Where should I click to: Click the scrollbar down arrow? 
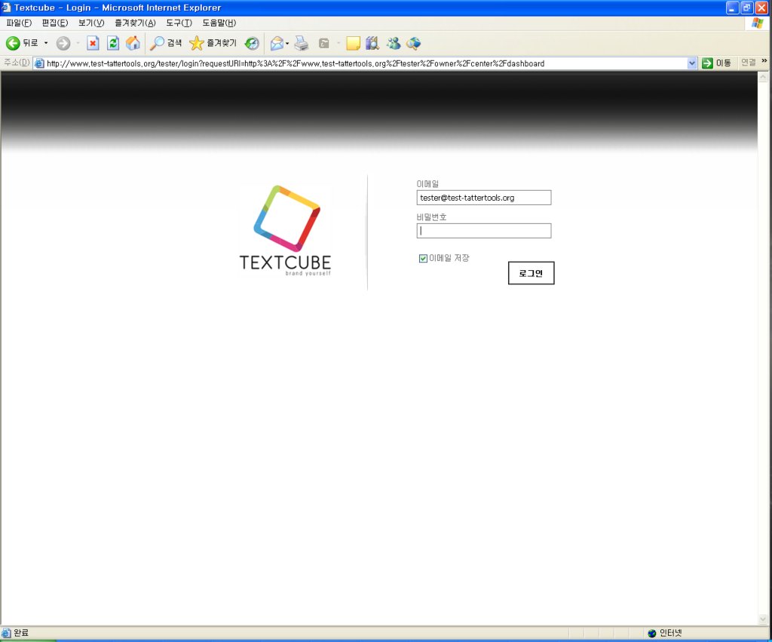pyautogui.click(x=763, y=619)
